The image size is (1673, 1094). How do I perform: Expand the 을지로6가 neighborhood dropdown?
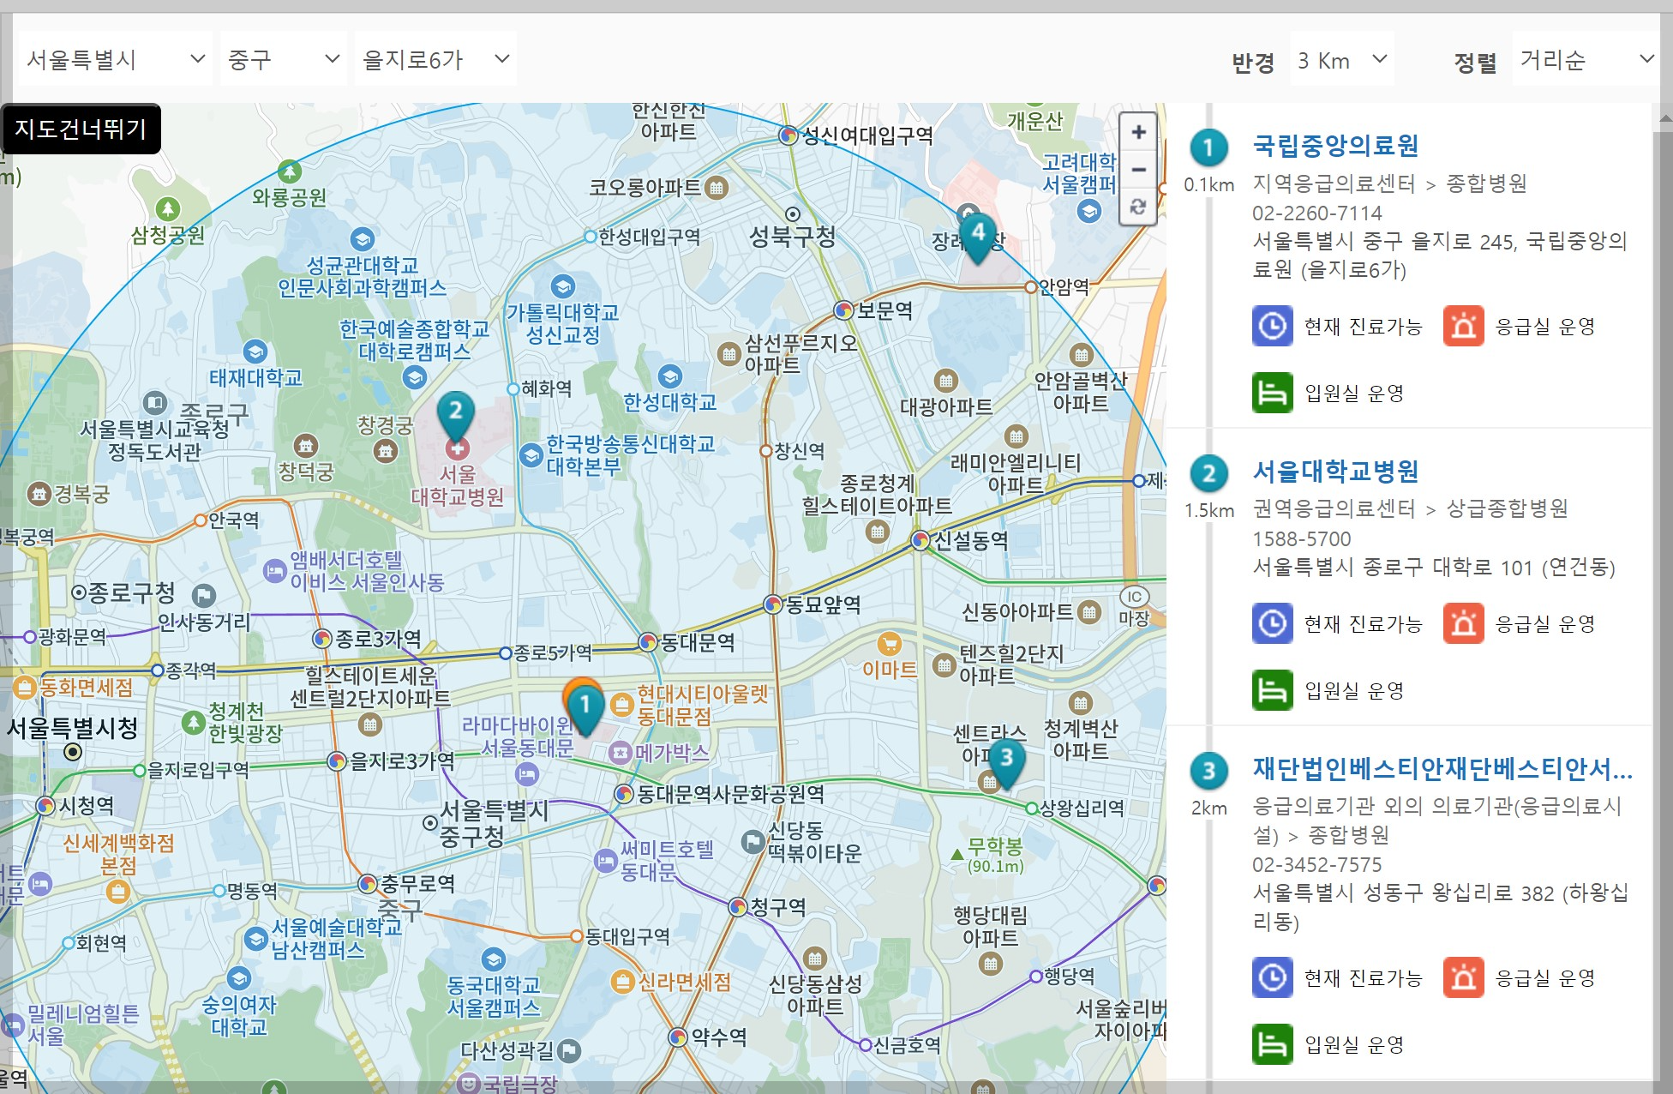click(435, 59)
